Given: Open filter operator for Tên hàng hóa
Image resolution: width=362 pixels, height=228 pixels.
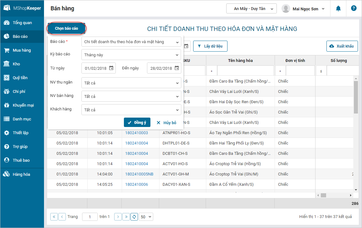Looking at the screenshot, I should click(212, 71).
